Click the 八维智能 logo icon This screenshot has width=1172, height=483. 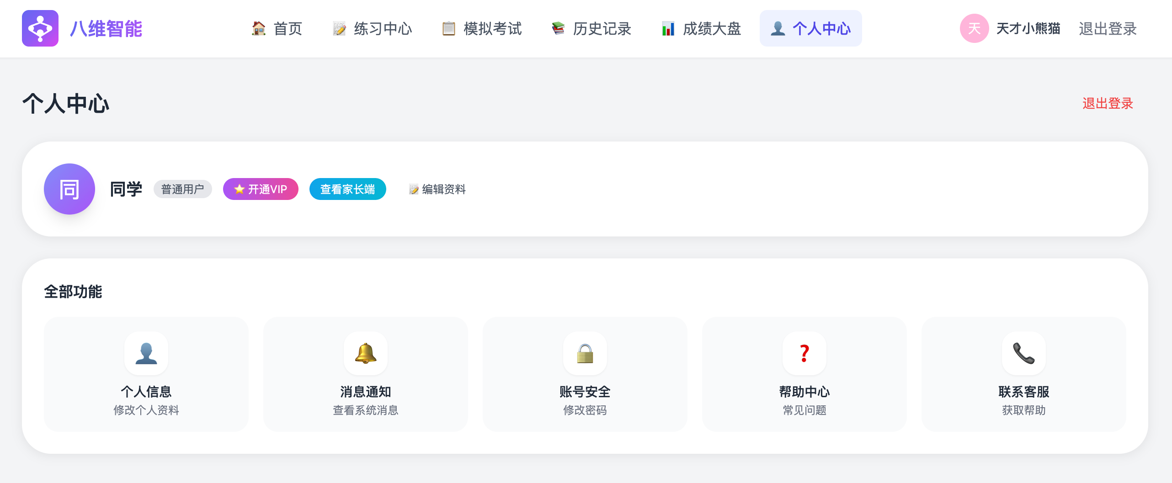[x=40, y=28]
